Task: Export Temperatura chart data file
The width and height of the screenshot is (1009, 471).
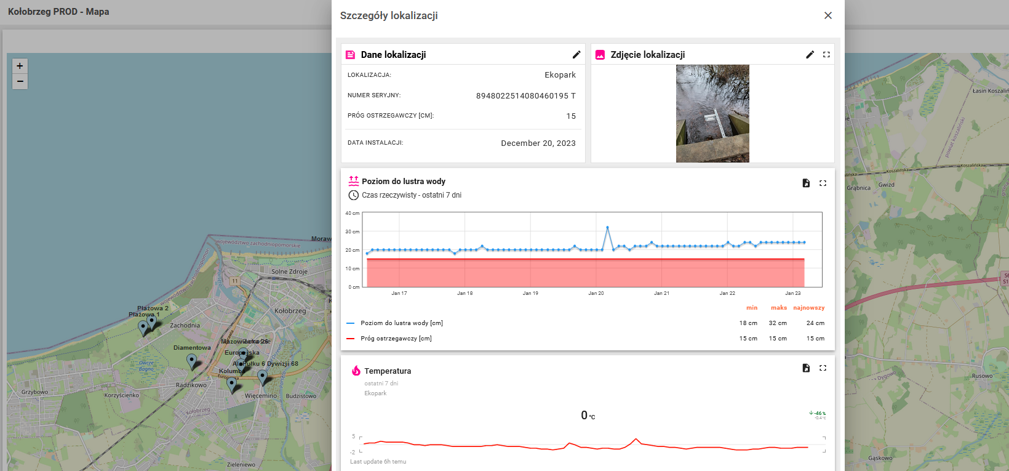Action: click(806, 368)
